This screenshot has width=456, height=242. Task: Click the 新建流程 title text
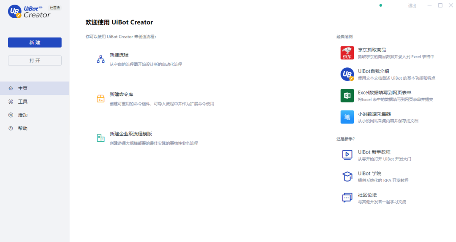coord(119,55)
